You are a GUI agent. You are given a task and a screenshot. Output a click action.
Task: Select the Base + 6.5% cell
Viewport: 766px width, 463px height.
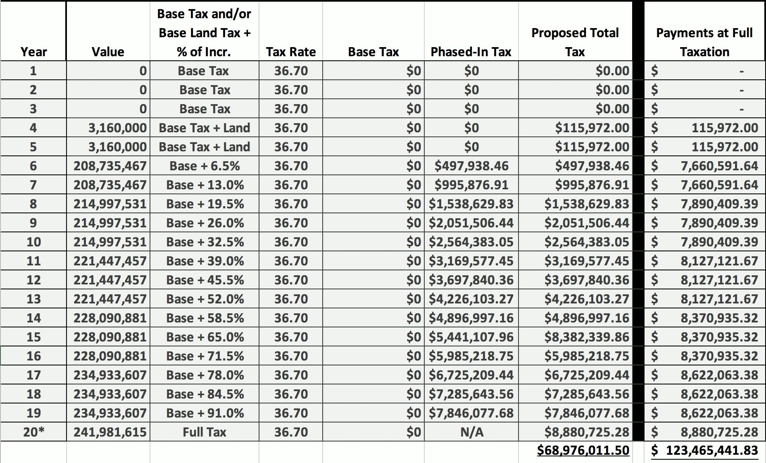tap(205, 166)
